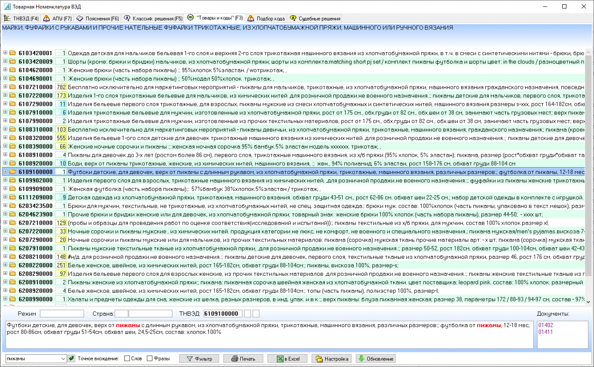Open the search term dropdown with 'пижамы'
Screen dimensions: 594x367
pos(63,358)
